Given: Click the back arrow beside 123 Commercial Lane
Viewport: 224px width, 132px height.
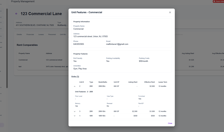Looking at the screenshot, I should (x=16, y=14).
